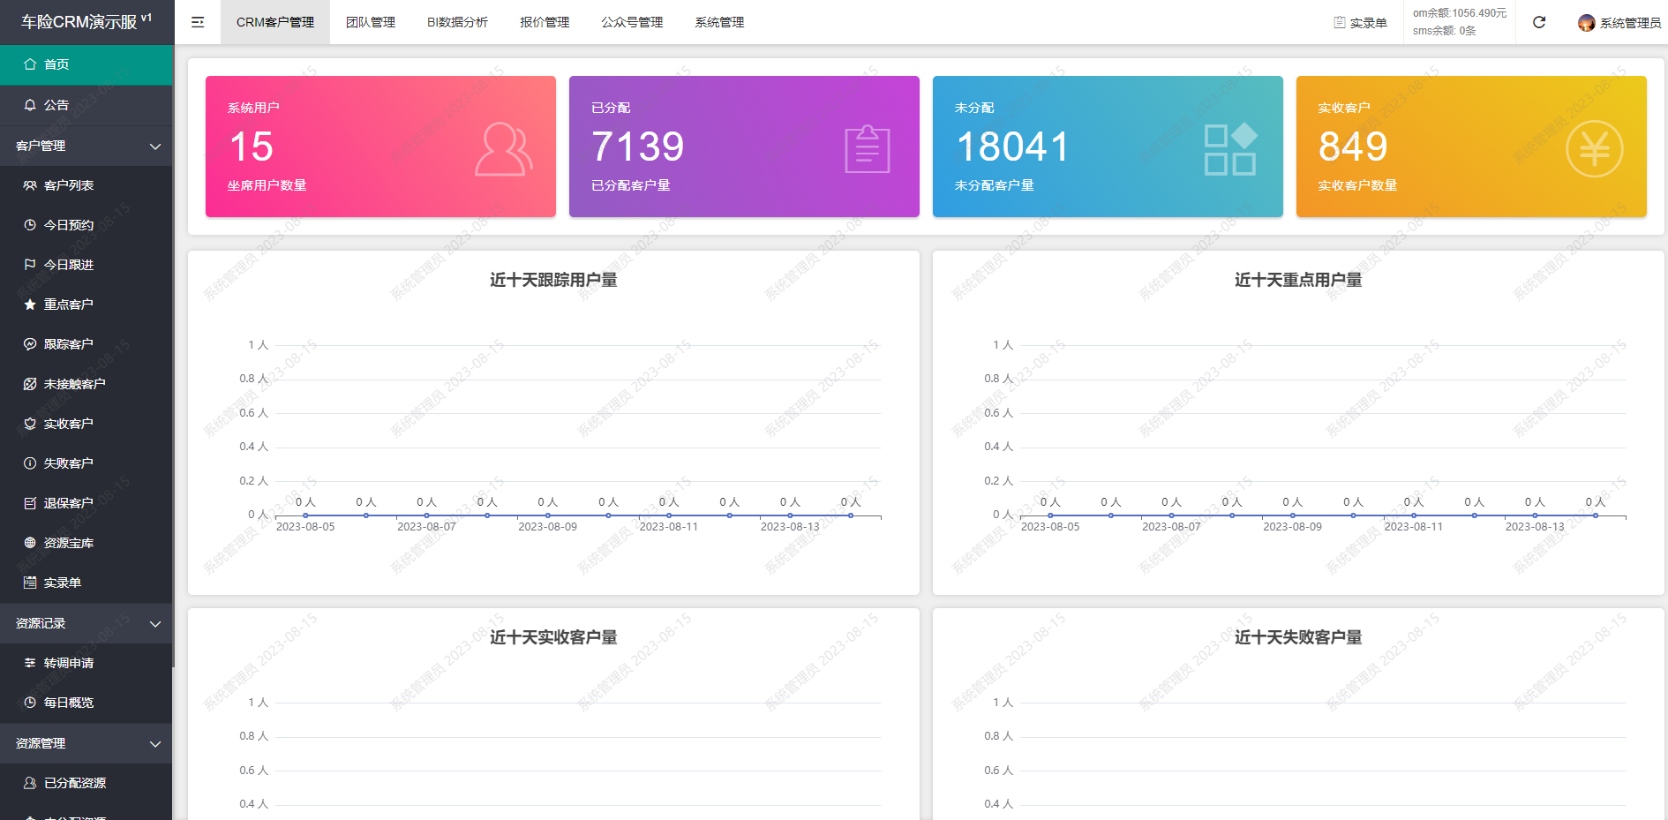Click the flag icon next to 今日跟进

[x=30, y=265]
